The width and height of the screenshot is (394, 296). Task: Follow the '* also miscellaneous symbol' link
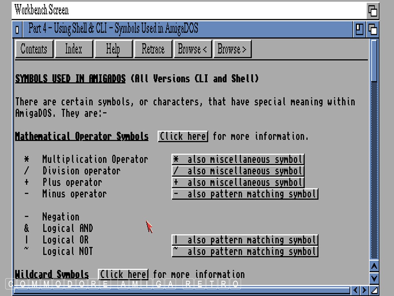click(x=238, y=160)
